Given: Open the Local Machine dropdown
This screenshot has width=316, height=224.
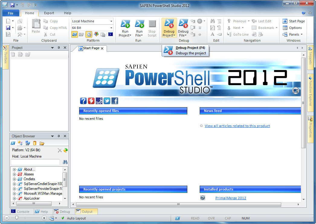Looking at the screenshot, I should pos(111,21).
